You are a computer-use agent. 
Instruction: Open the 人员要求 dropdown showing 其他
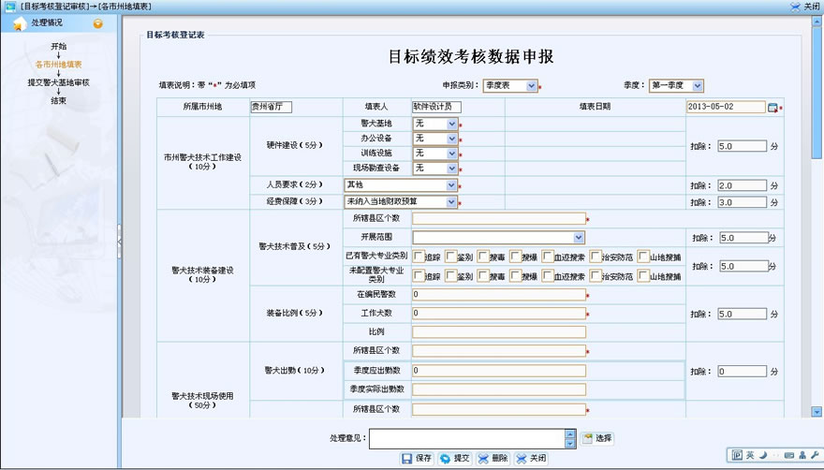point(401,185)
